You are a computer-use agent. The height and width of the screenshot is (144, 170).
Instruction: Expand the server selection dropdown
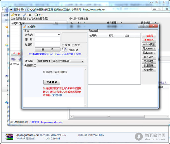(x=82, y=61)
